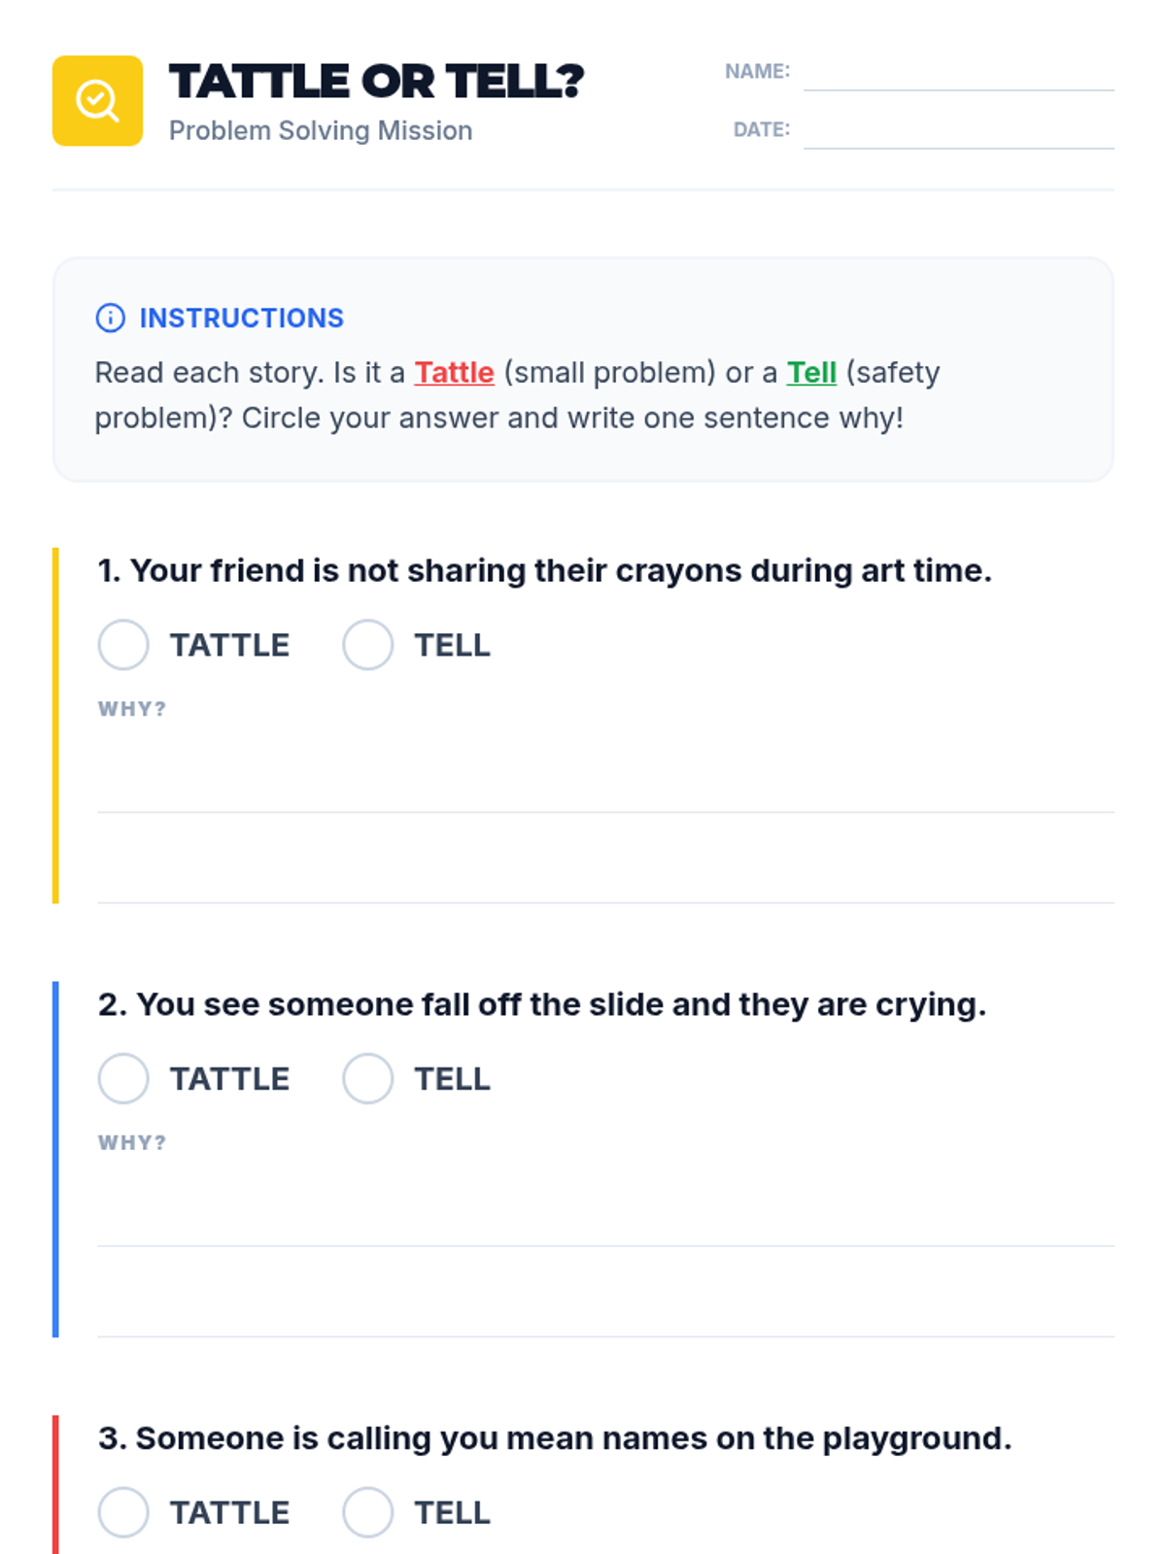Click the NAME input line
This screenshot has height=1554, width=1166.
click(958, 74)
